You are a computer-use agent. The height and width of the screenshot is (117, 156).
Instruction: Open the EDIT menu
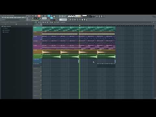coord(5,18)
